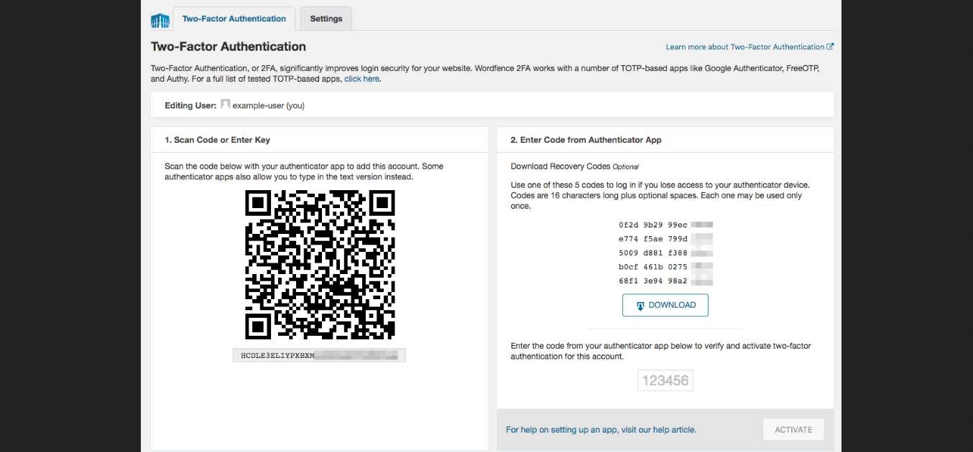This screenshot has width=973, height=452.
Task: Click the Download recovery codes button
Action: [x=665, y=305]
